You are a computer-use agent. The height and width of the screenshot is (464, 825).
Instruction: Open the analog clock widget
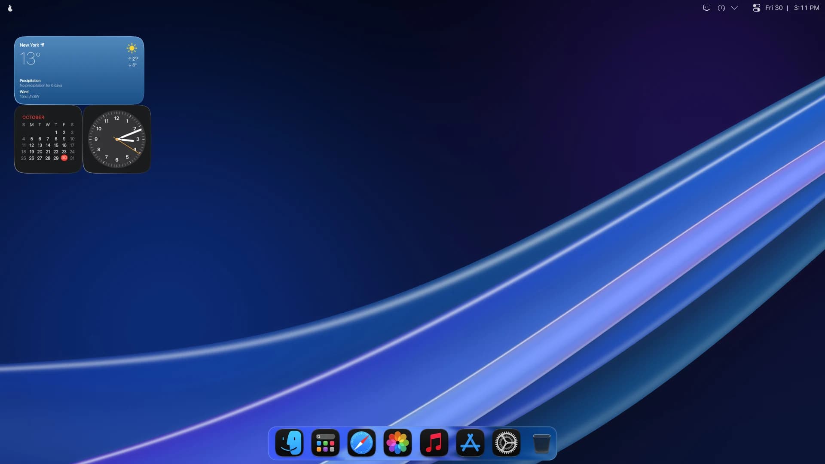point(117,139)
